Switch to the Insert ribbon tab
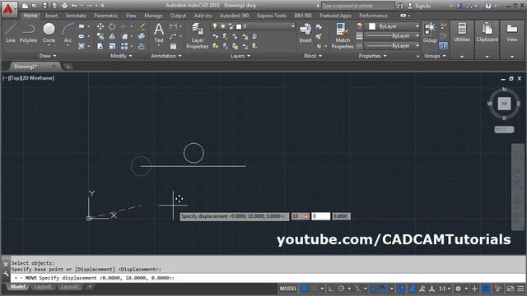The width and height of the screenshot is (527, 296). coord(51,16)
